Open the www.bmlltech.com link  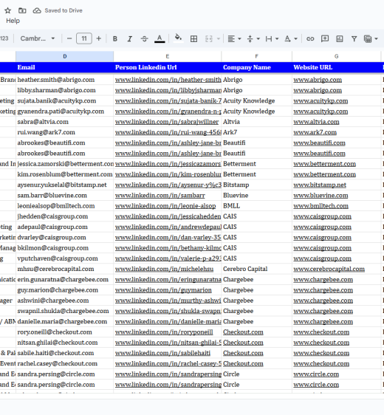click(320, 206)
